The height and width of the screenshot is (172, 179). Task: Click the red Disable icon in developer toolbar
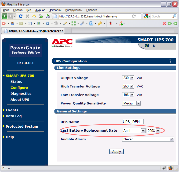[x=4, y=23]
